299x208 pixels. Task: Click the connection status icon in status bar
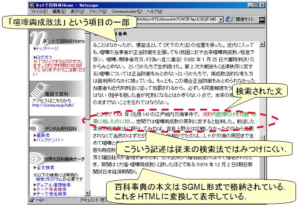click(x=40, y=200)
